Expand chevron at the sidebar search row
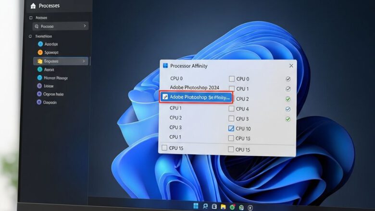Screen dimensions: 375x211 85,26
